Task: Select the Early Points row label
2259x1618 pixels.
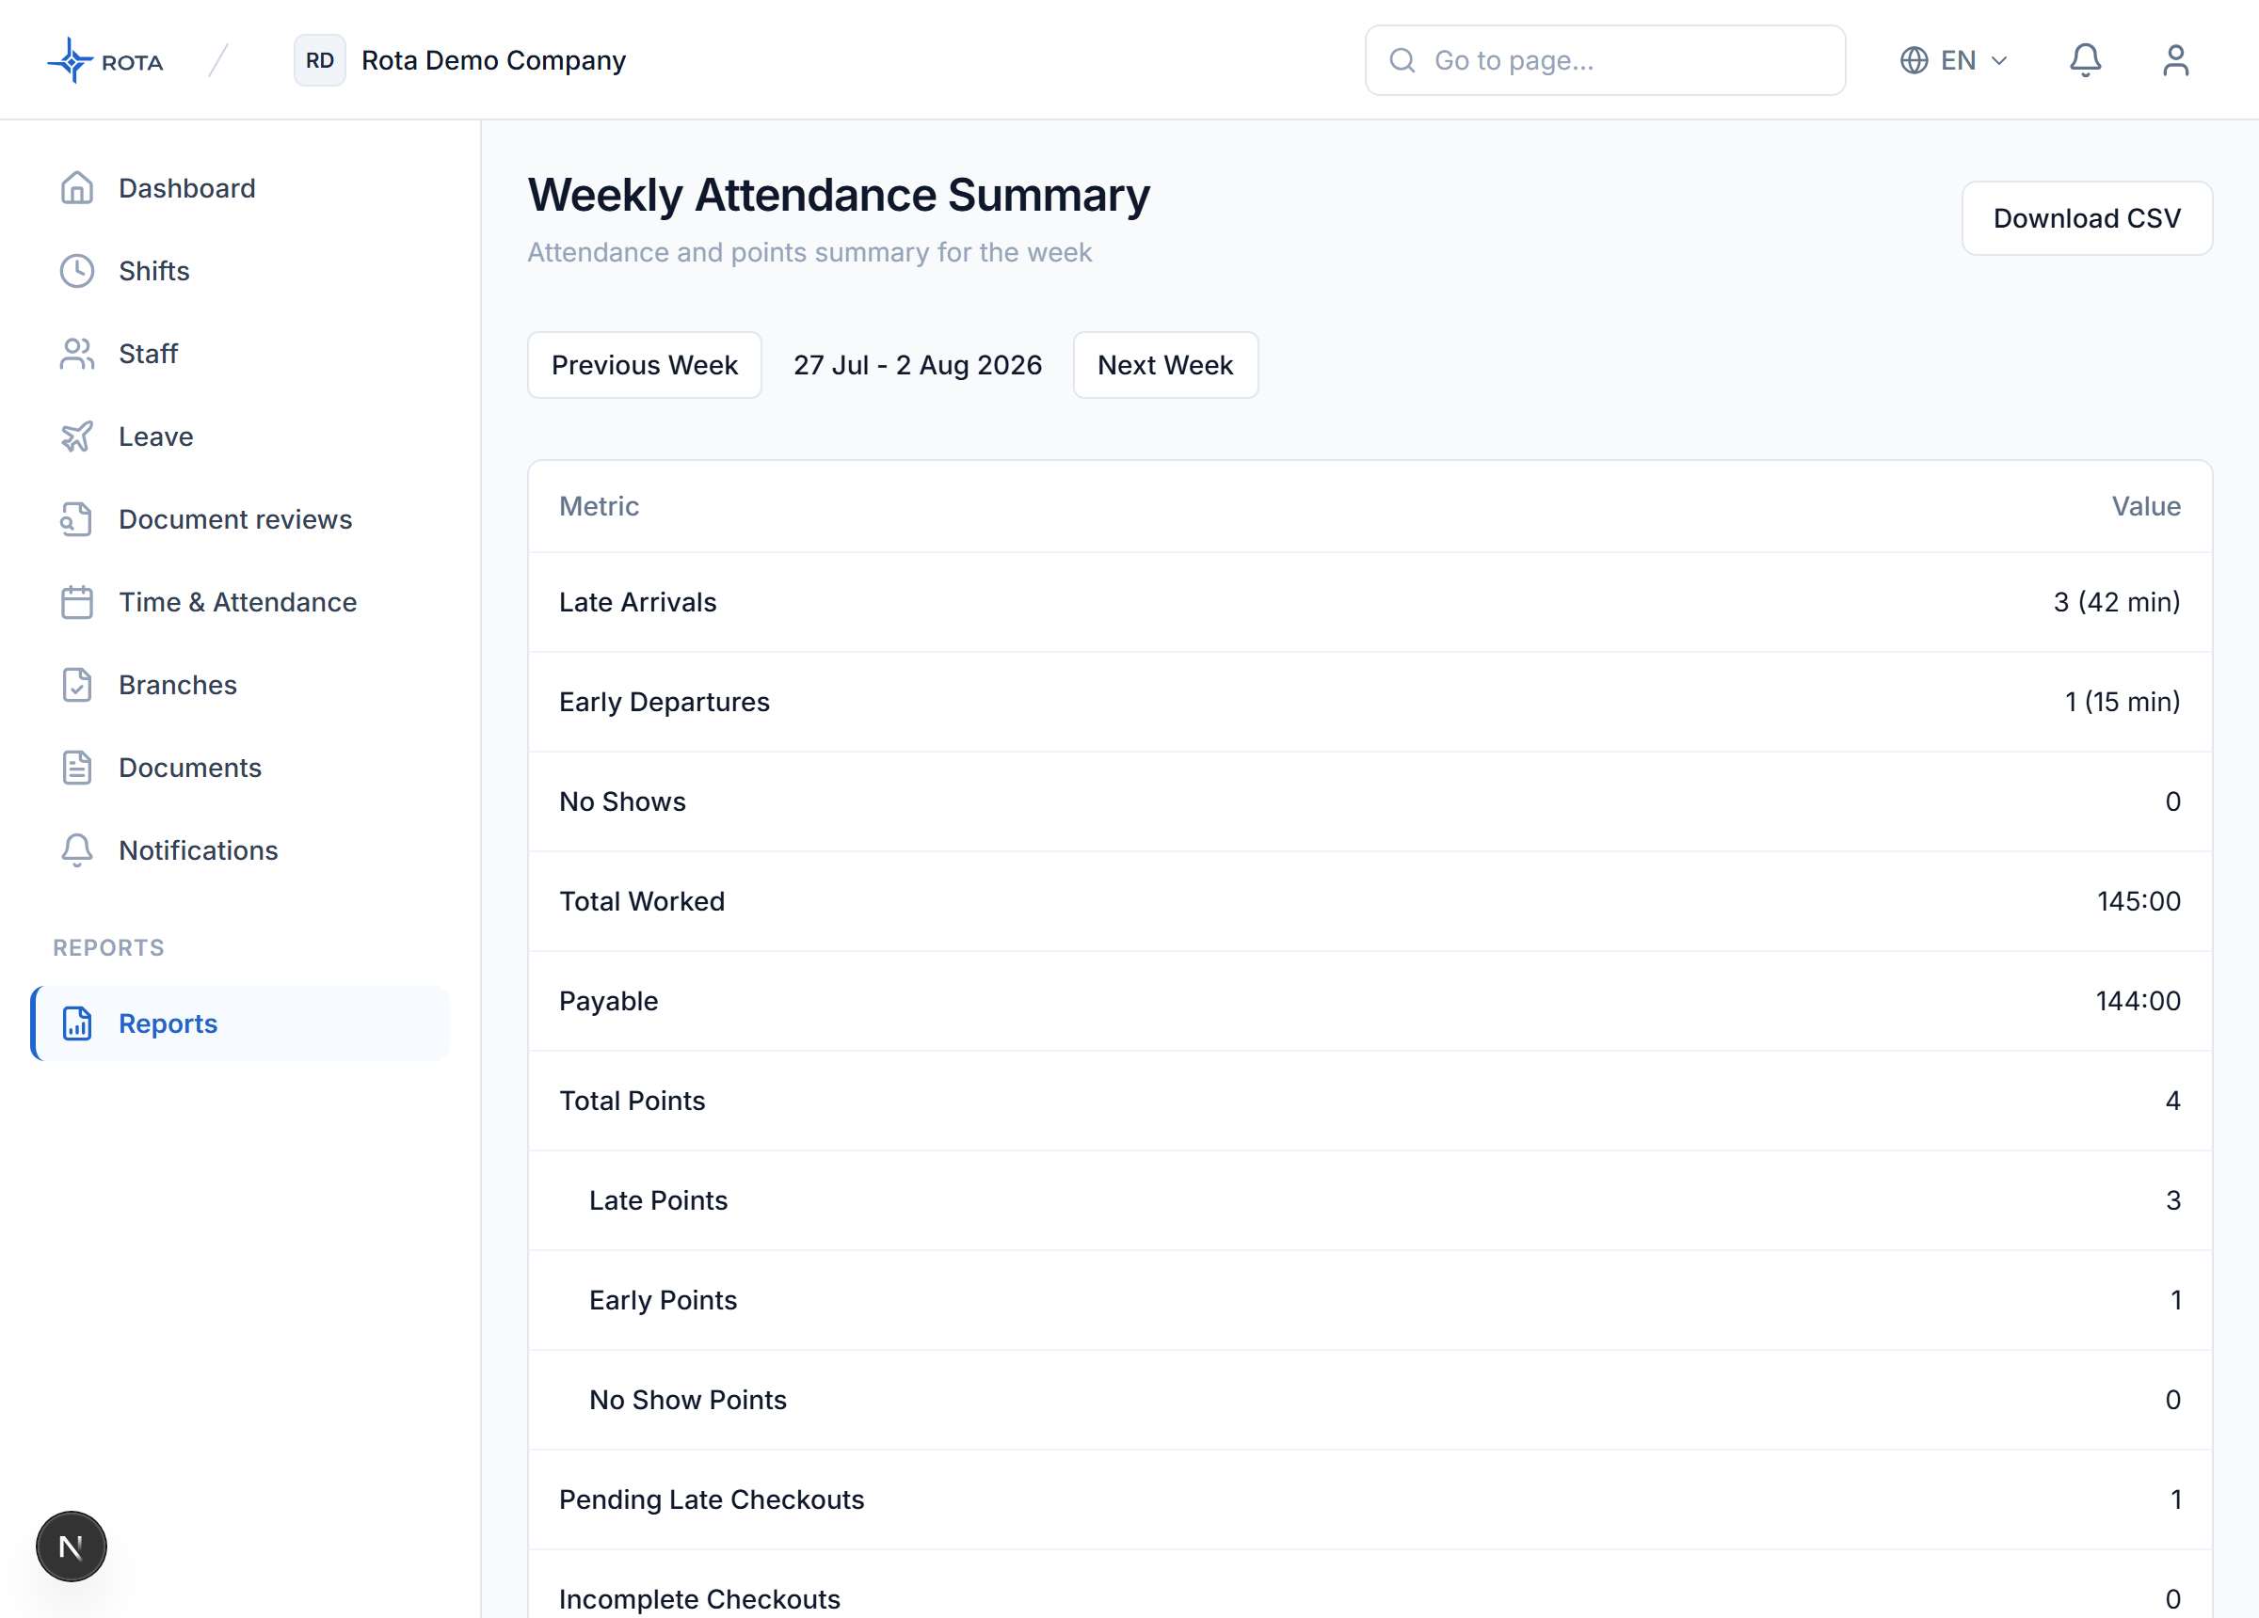Action: (664, 1299)
